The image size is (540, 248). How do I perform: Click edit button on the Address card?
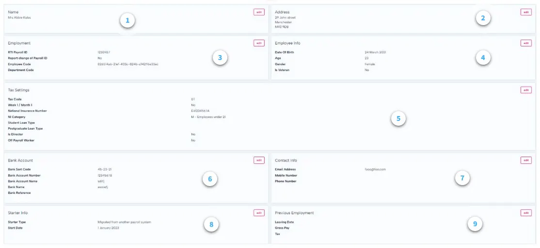pyautogui.click(x=526, y=12)
